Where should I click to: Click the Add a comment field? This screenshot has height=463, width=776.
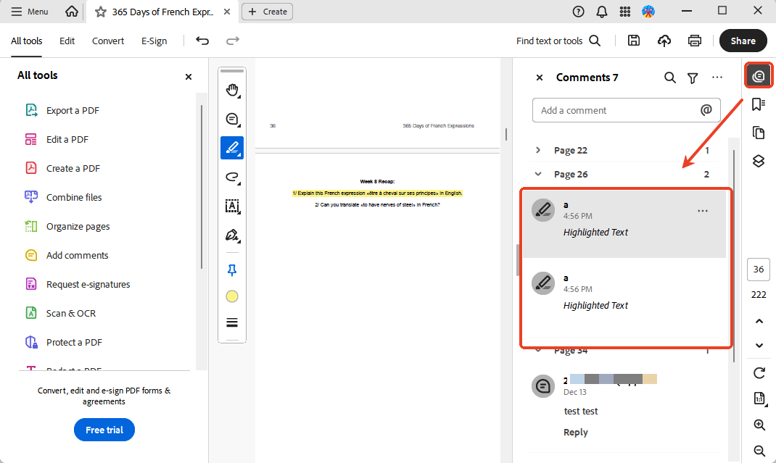click(616, 110)
